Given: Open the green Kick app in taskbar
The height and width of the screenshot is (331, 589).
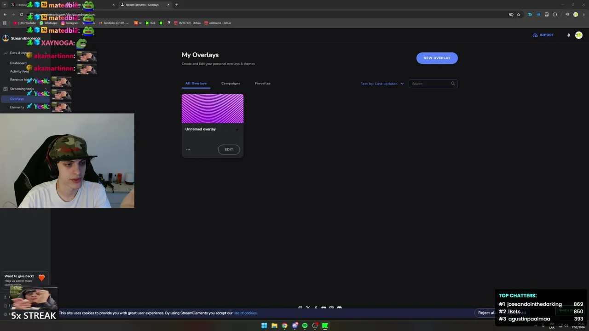Looking at the screenshot, I should tap(325, 325).
